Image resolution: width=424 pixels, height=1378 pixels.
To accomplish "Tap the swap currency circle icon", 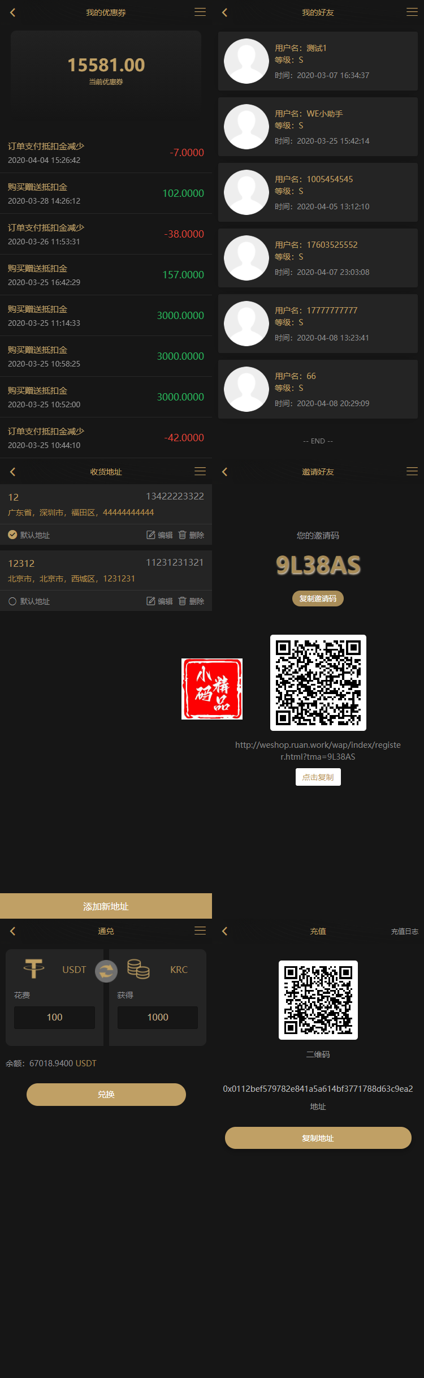I will coord(106,971).
